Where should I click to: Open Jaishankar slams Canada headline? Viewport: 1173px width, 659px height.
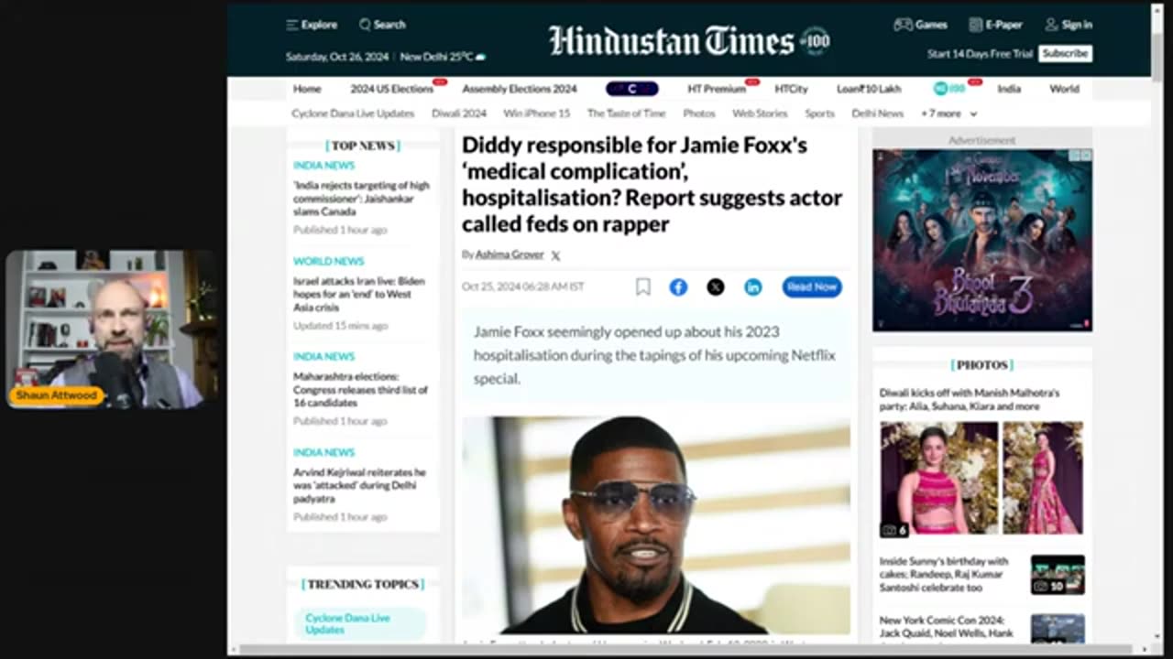pos(361,198)
